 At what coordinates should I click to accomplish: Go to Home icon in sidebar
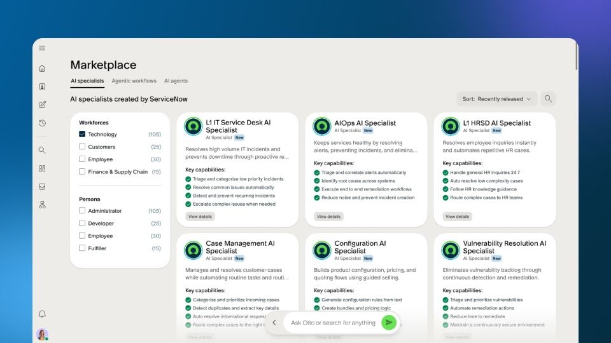point(42,69)
